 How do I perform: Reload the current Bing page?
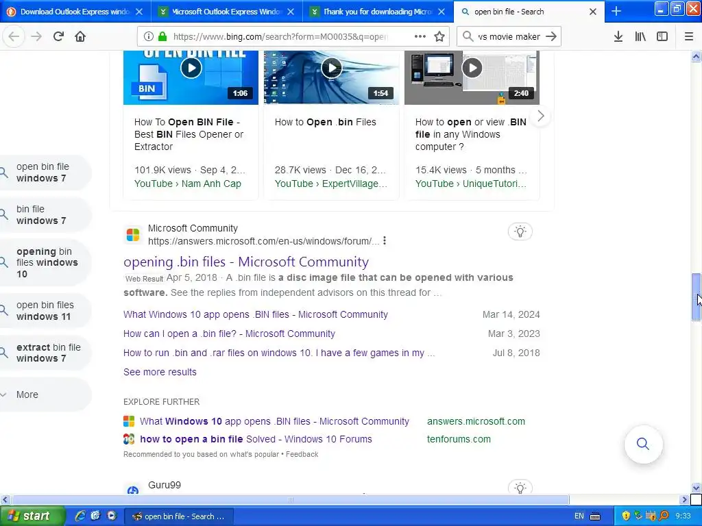pos(58,37)
